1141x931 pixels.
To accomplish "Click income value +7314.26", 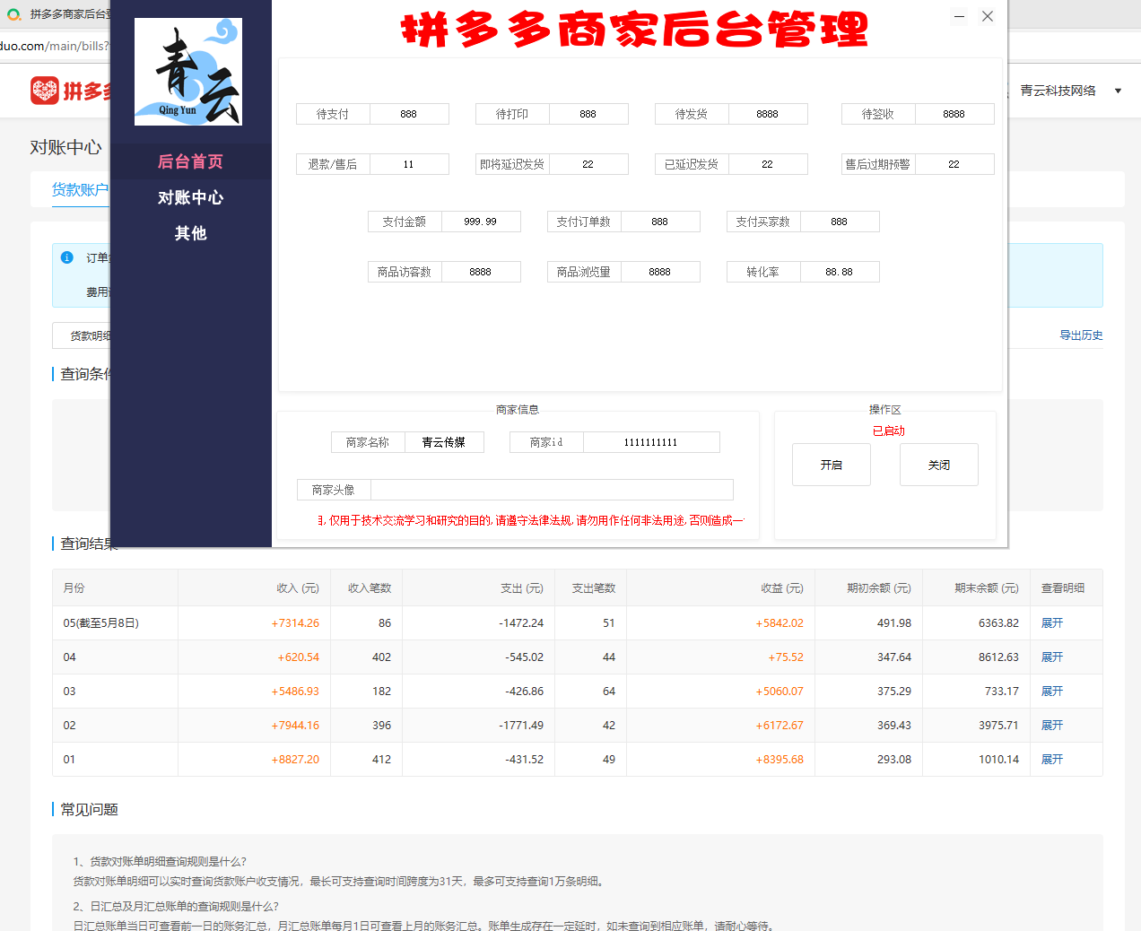I will pos(295,622).
